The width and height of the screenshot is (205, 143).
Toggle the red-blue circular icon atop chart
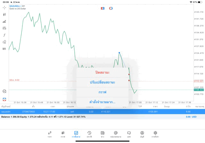pos(111,8)
